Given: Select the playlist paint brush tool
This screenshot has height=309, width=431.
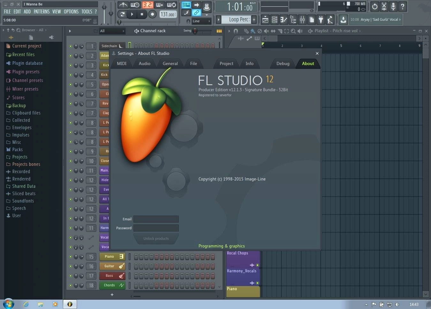Looking at the screenshot, I should tap(253, 31).
